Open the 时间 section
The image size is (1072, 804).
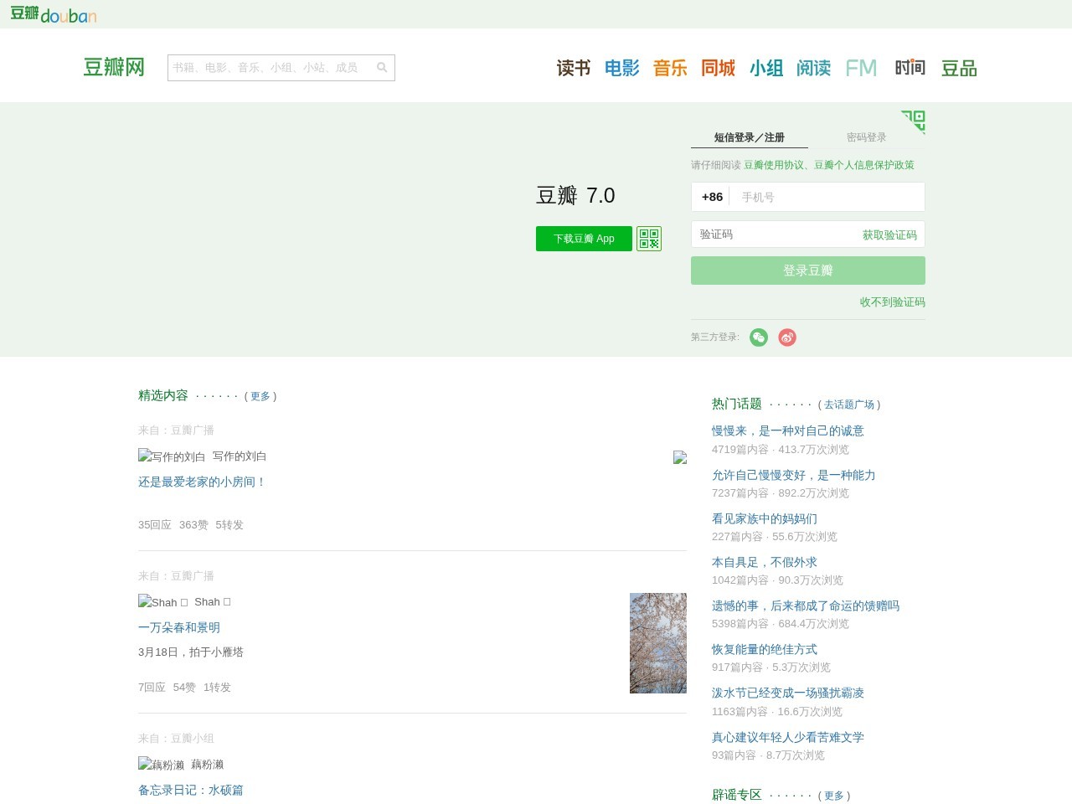pyautogui.click(x=910, y=68)
